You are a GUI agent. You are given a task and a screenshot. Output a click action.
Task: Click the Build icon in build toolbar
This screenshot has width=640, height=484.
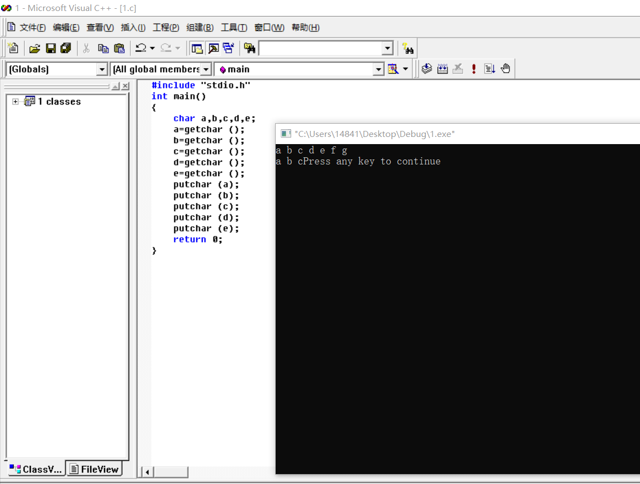[x=442, y=69]
